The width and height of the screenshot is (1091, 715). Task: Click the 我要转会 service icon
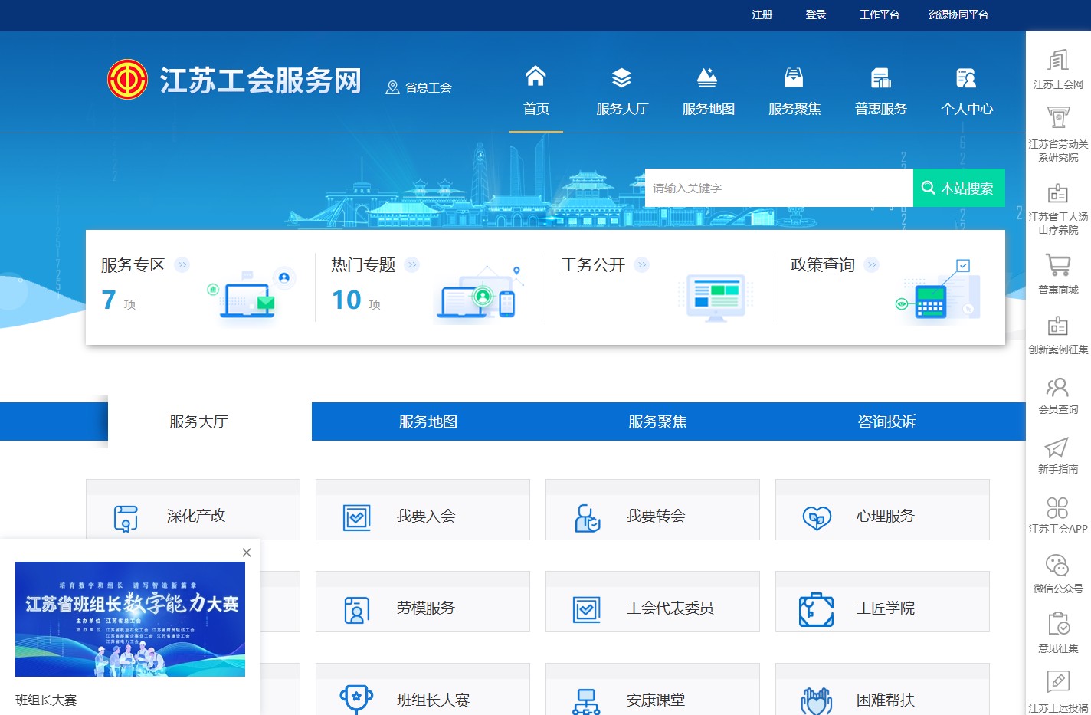click(x=587, y=518)
